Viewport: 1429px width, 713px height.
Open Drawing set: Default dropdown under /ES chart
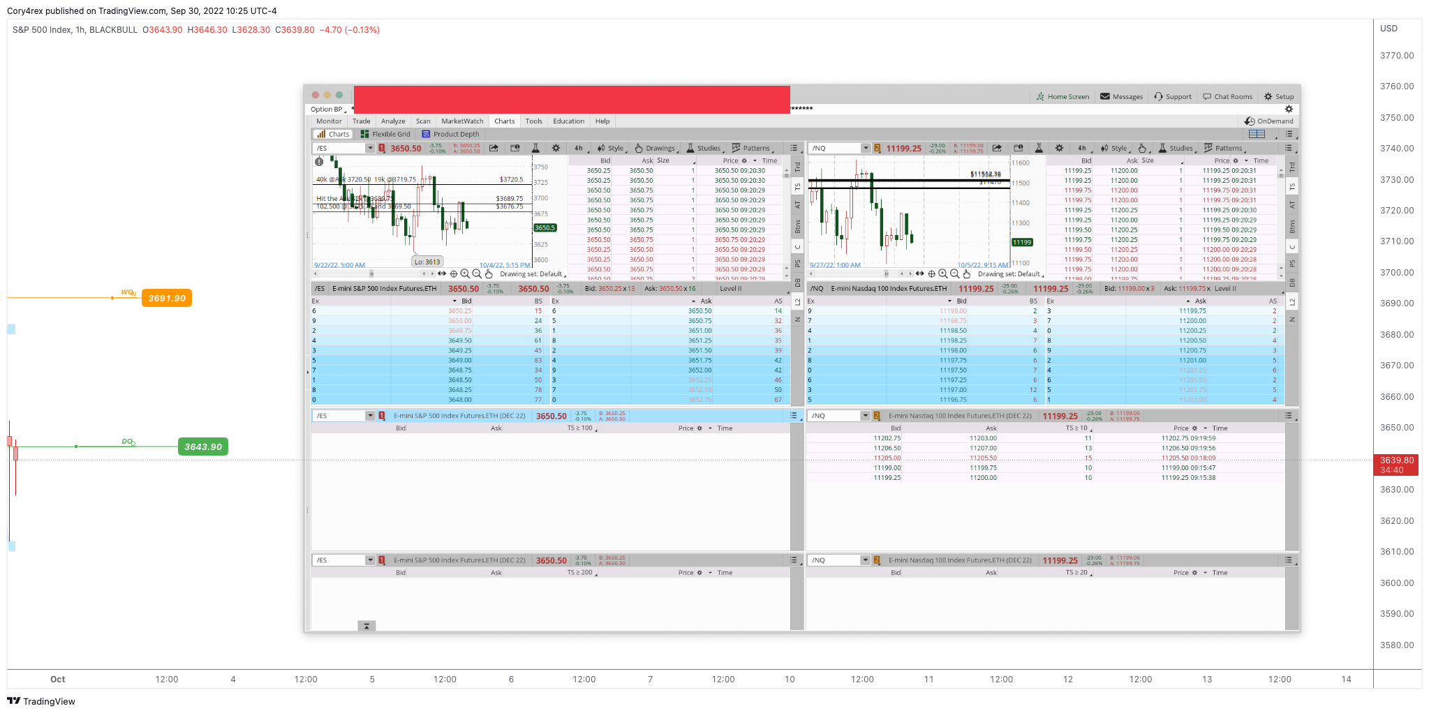point(533,274)
